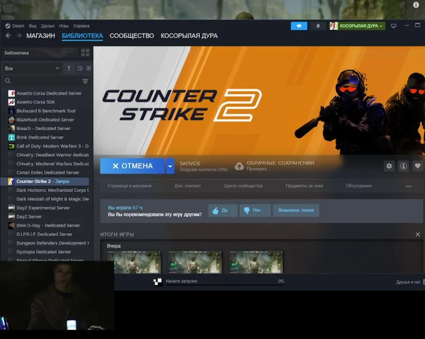Viewport: 425px width, 339px height.
Task: Open Counter-Strike 2 settings gear
Action: click(389, 166)
